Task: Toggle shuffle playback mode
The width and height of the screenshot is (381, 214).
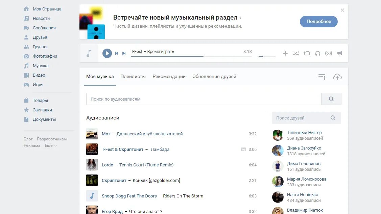Action: pos(296,53)
